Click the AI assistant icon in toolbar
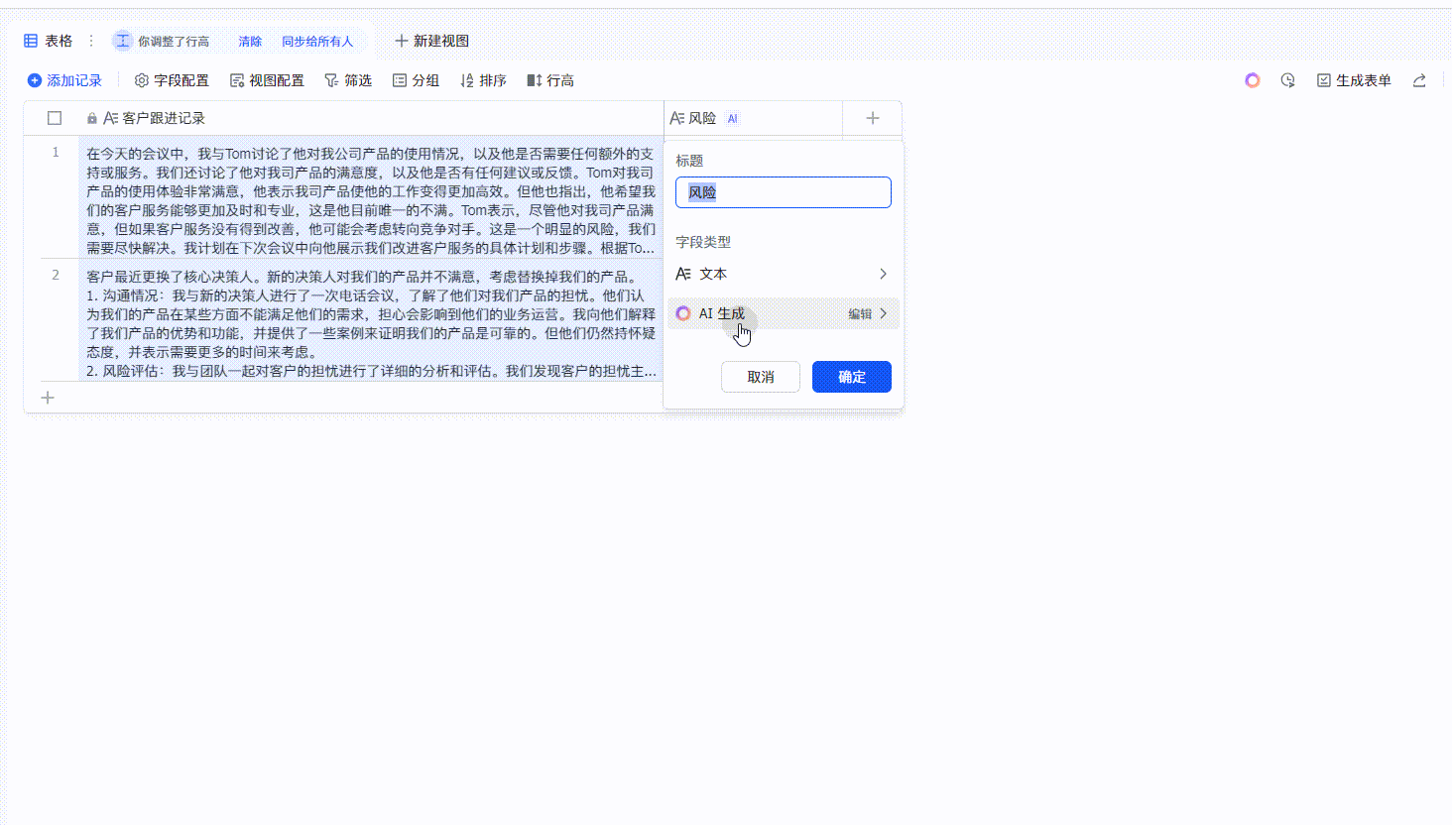The height and width of the screenshot is (825, 1452). tap(1253, 80)
